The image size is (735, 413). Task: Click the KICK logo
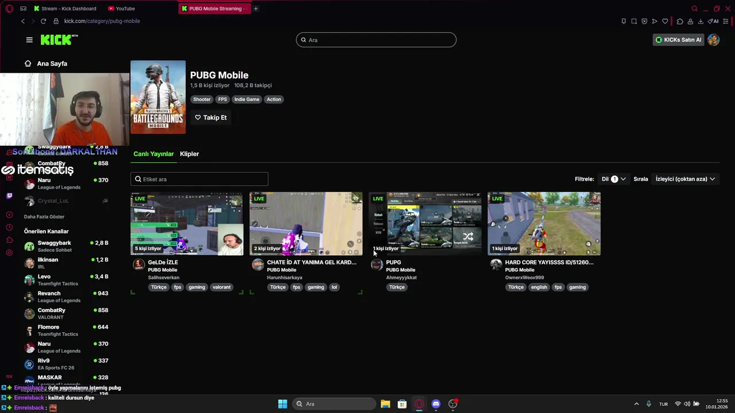click(x=59, y=40)
